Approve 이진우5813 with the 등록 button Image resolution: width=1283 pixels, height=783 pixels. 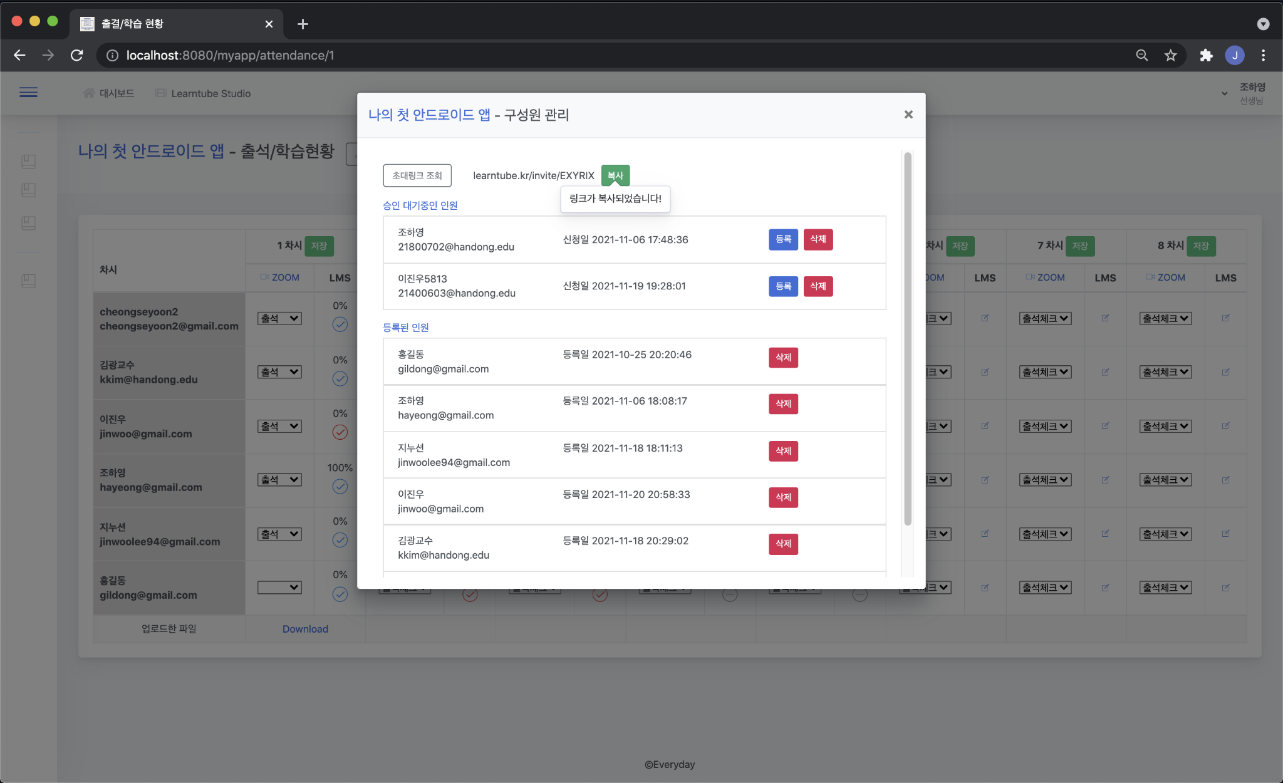click(782, 286)
